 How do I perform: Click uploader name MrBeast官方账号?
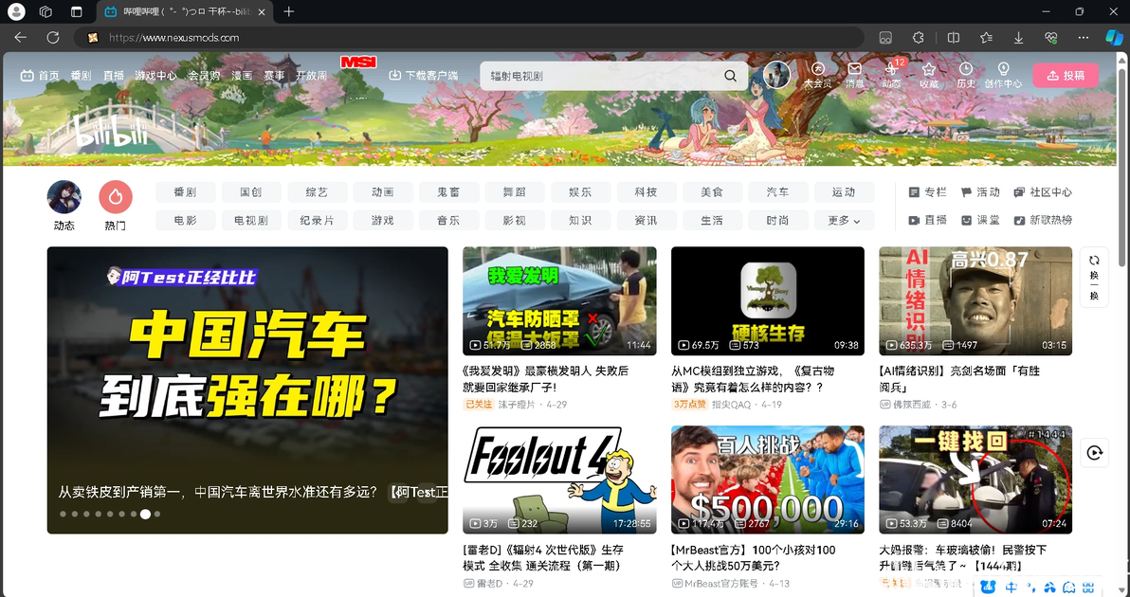[x=723, y=584]
